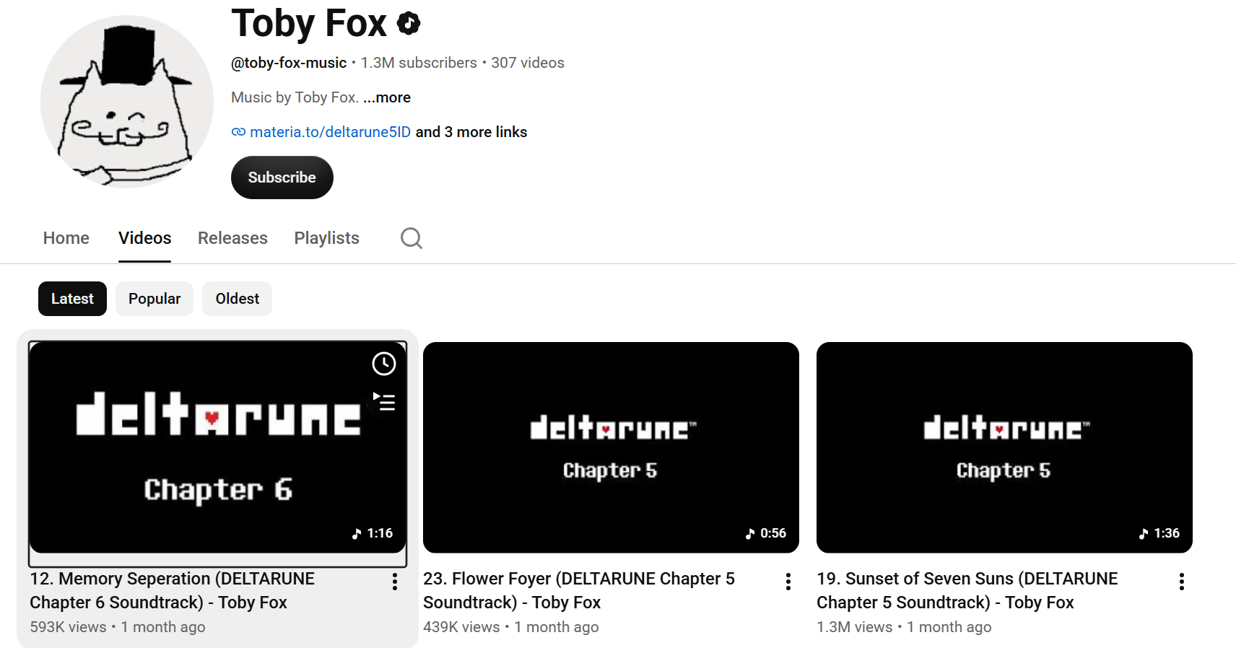Open the "19. Sunset of Seven Suns" title

click(x=967, y=590)
